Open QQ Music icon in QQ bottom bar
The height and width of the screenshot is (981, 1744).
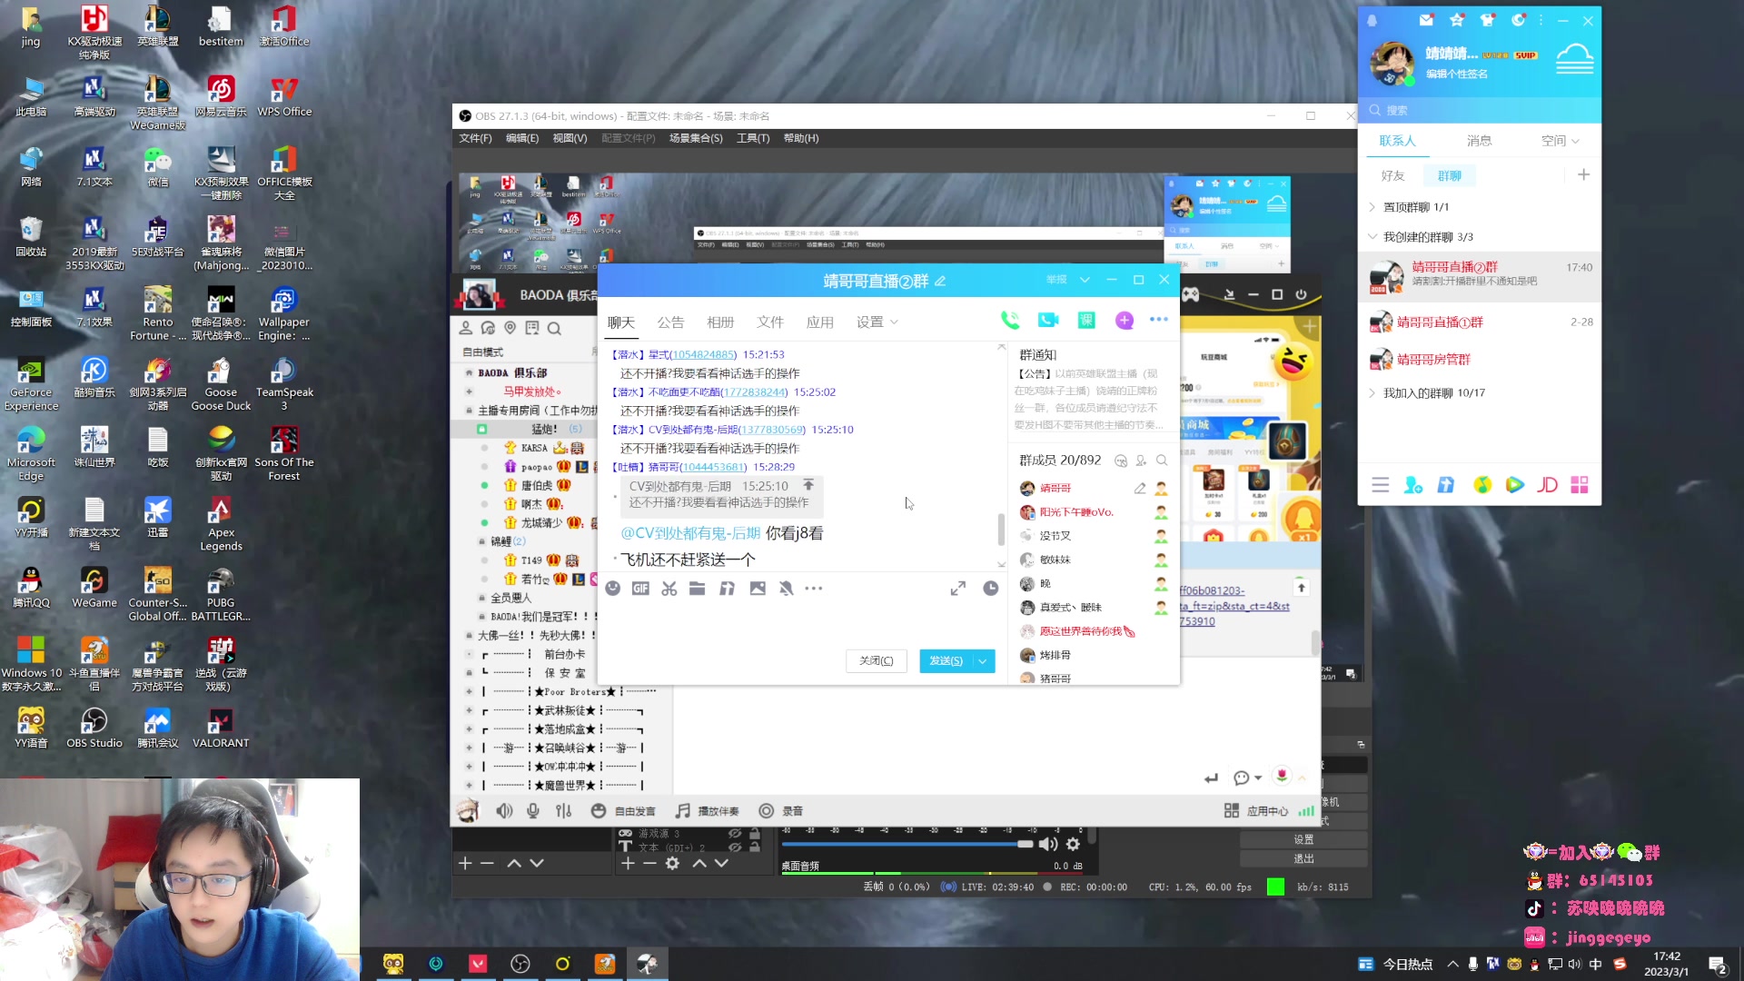pyautogui.click(x=1482, y=485)
